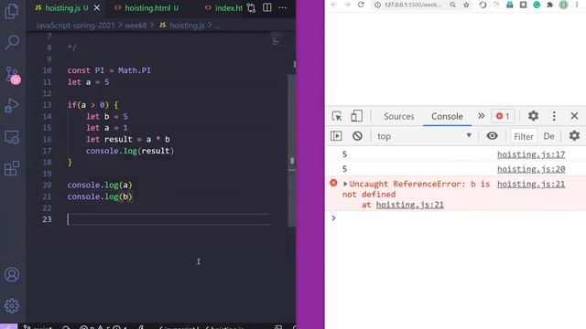The image size is (586, 329).
Task: Place the cursor on empty line 23
Action: click(x=168, y=219)
